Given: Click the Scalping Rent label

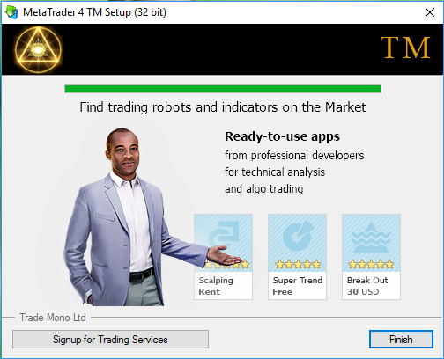Looking at the screenshot, I should click(x=216, y=286).
